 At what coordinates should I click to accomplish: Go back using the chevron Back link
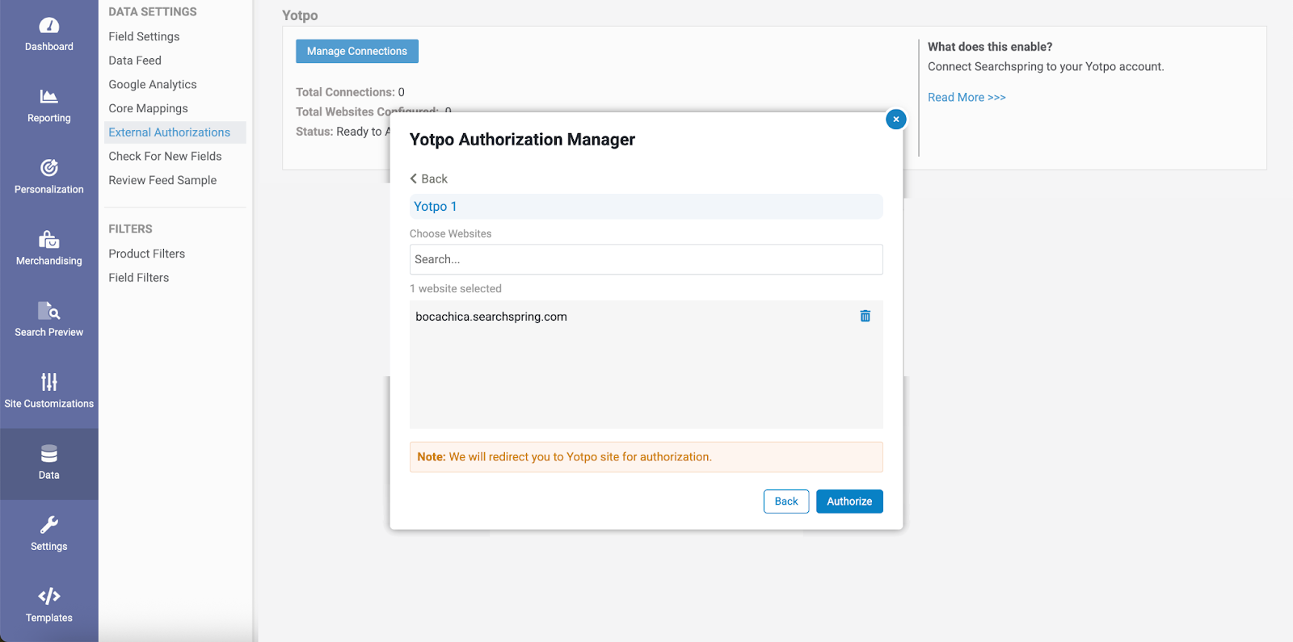point(428,178)
